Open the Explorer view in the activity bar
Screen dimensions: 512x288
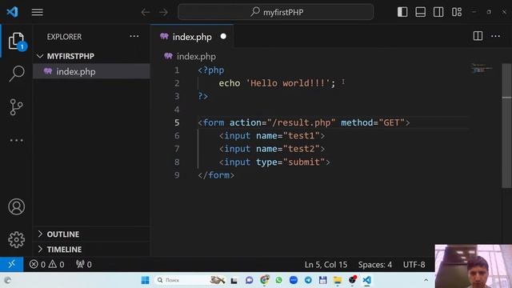click(x=16, y=41)
